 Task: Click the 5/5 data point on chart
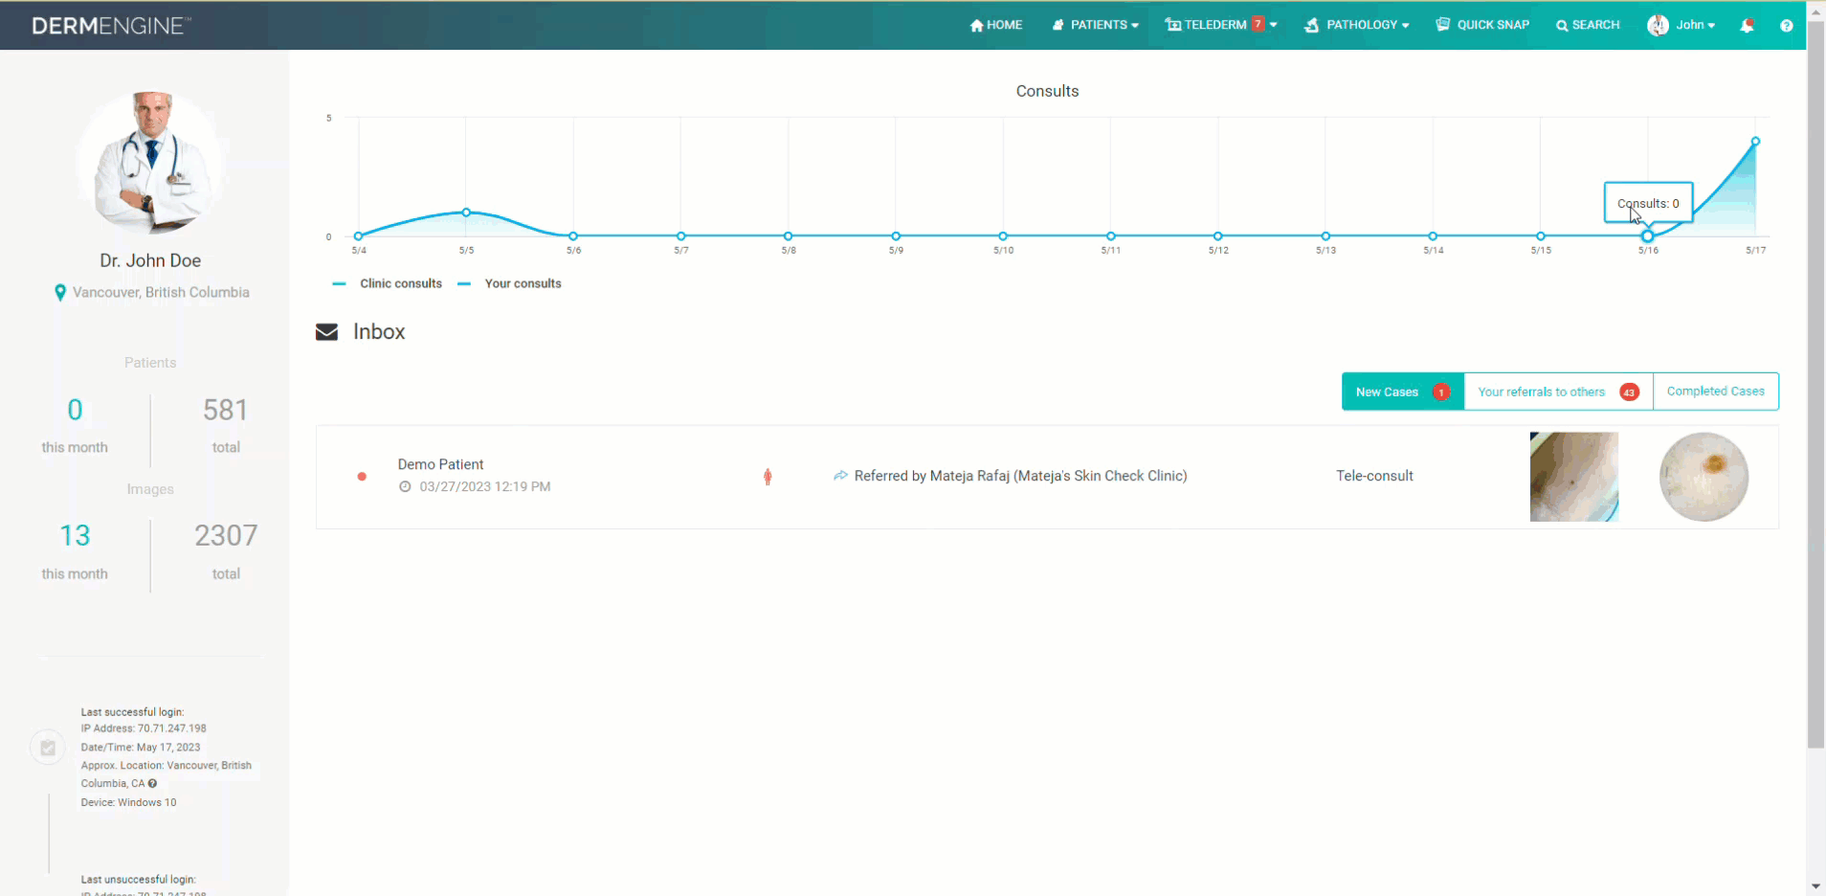tap(466, 213)
